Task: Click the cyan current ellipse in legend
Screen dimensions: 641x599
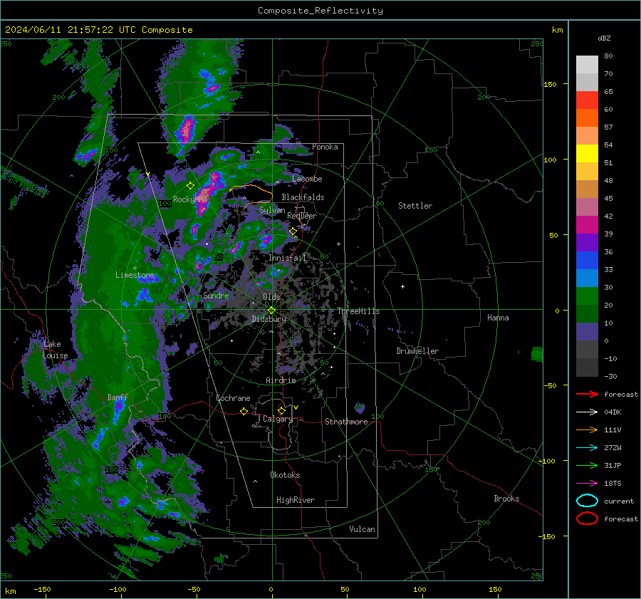Action: tap(587, 501)
